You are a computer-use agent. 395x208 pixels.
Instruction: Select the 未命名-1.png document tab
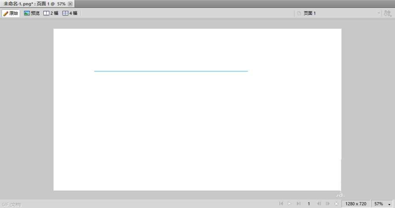[x=34, y=4]
